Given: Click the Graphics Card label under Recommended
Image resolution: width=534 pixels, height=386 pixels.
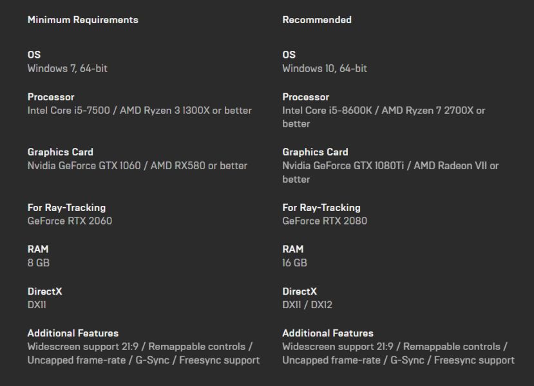Looking at the screenshot, I should click(315, 152).
